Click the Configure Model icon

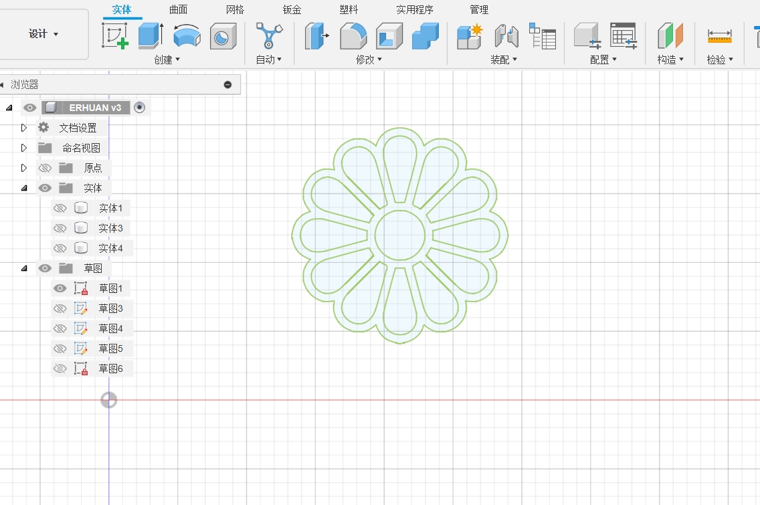point(587,36)
